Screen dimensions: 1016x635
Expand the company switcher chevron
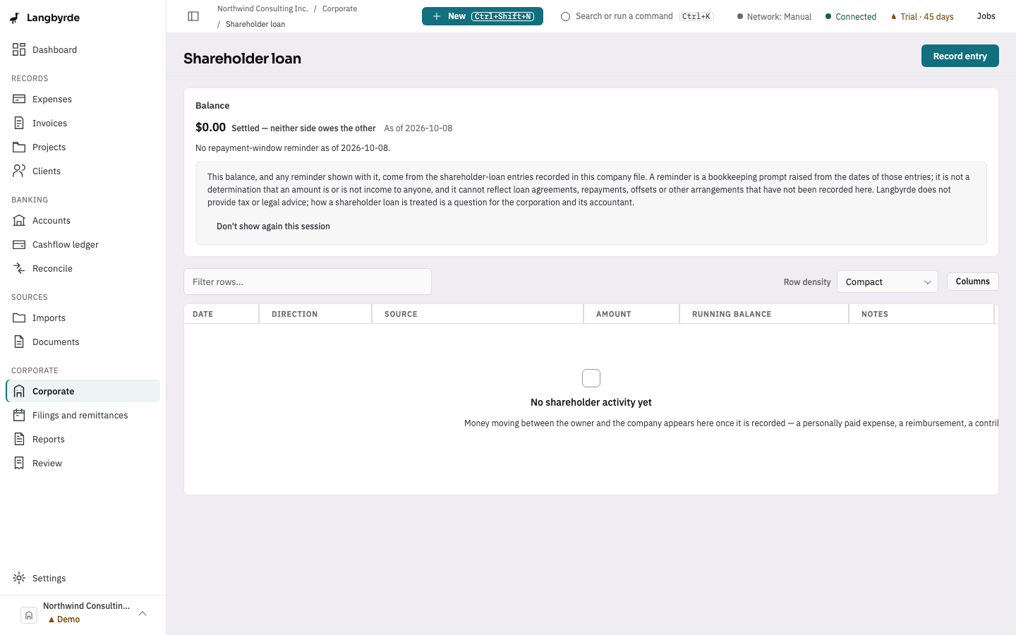(x=143, y=614)
